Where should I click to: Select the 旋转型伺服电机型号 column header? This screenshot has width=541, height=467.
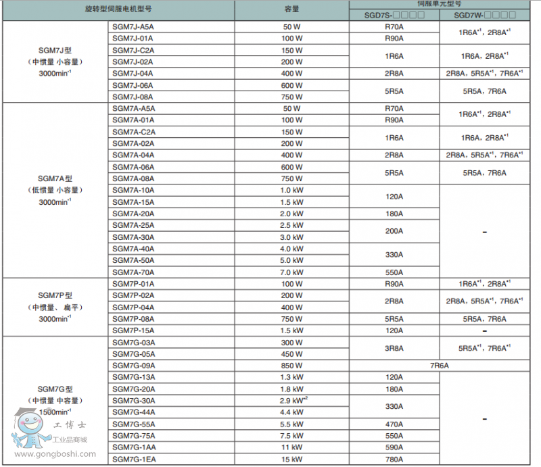click(119, 10)
